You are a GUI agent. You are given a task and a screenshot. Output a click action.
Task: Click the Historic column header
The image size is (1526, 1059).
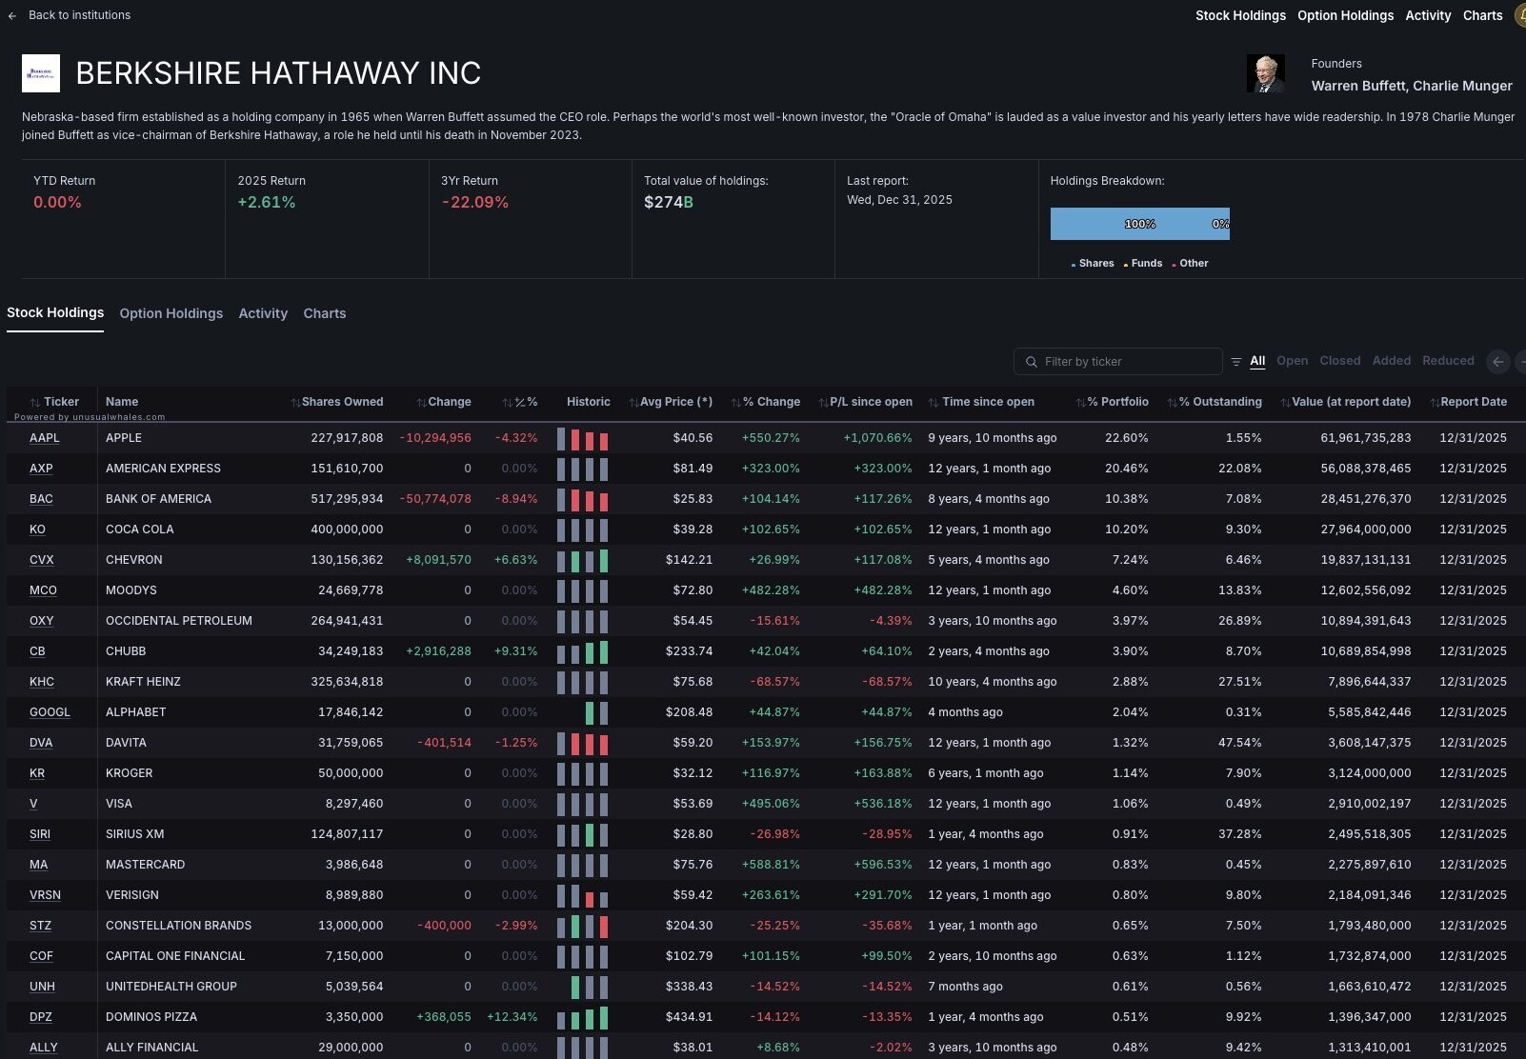(589, 402)
